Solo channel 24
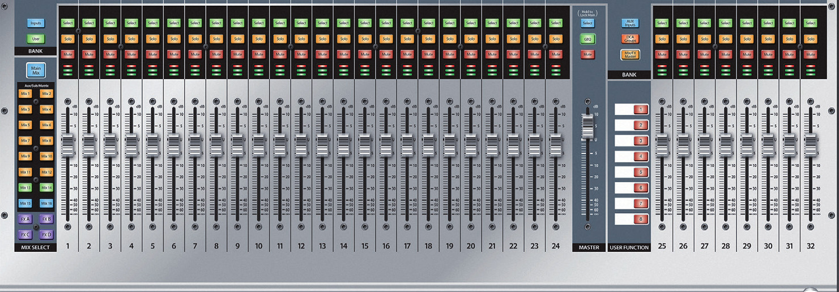Viewport: 839px width, 292px height. [x=556, y=39]
